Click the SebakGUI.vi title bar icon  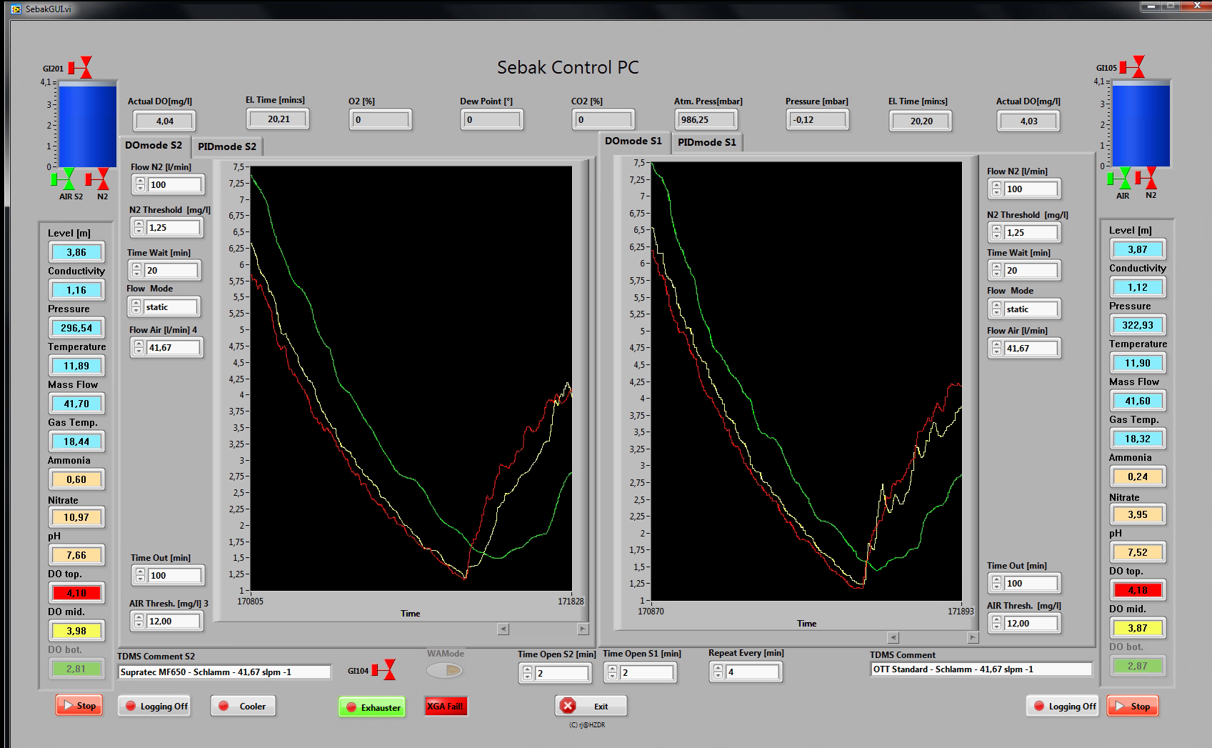[16, 9]
